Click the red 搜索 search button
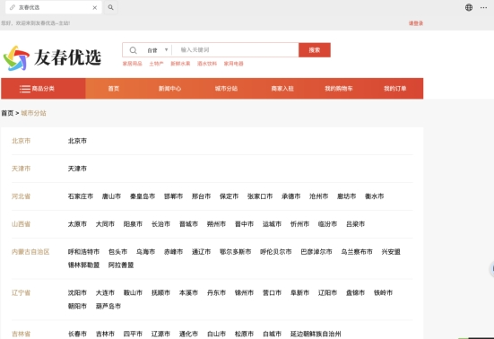The width and height of the screenshot is (494, 339). point(315,50)
